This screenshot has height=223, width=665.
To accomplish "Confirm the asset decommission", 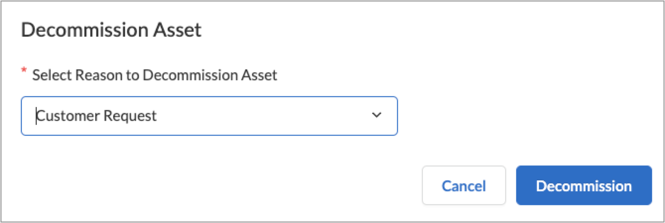I will pyautogui.click(x=584, y=186).
